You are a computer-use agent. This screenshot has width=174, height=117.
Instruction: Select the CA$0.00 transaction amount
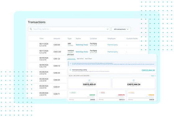pyautogui.click(x=57, y=80)
